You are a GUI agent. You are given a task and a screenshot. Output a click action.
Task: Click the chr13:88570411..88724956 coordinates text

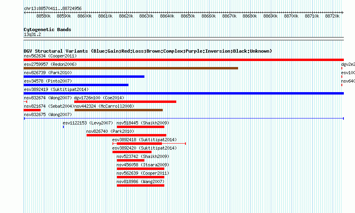click(53, 9)
